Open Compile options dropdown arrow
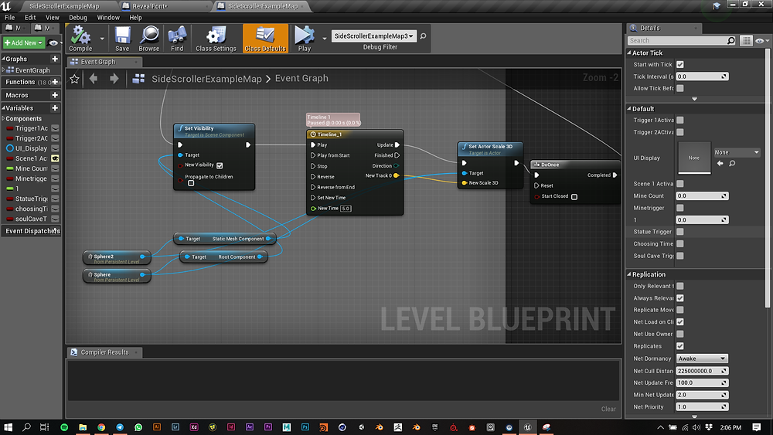 click(x=102, y=39)
